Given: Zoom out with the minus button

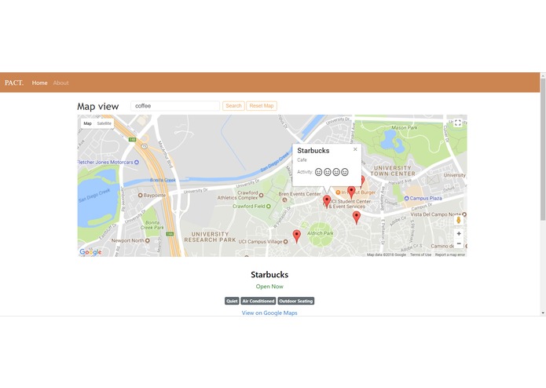Looking at the screenshot, I should tap(459, 243).
